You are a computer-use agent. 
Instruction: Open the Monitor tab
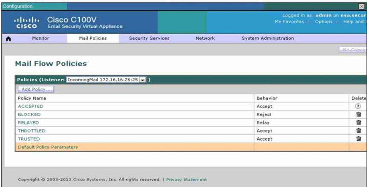tap(41, 38)
